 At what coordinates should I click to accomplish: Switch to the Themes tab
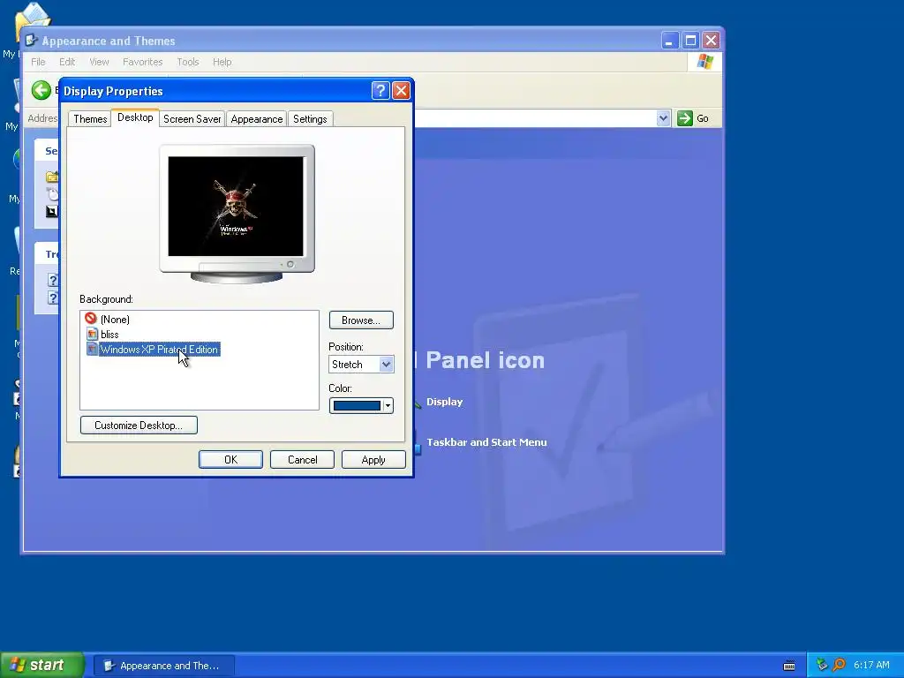point(90,119)
